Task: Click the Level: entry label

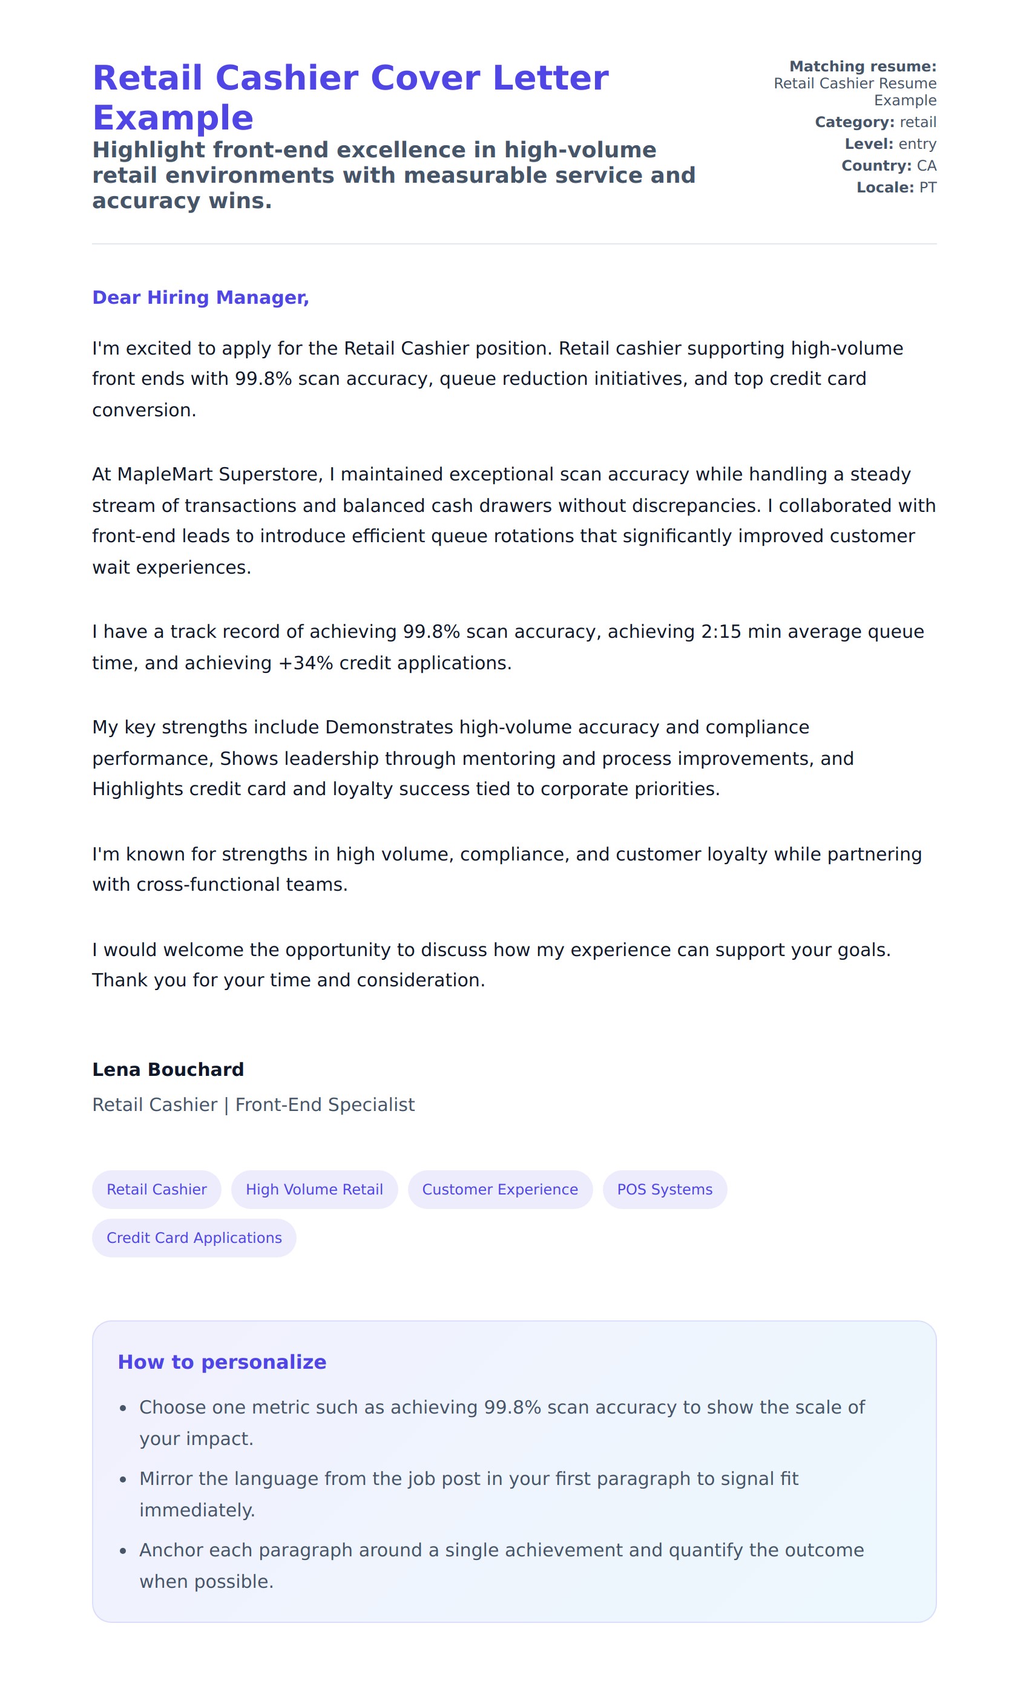Action: [890, 144]
